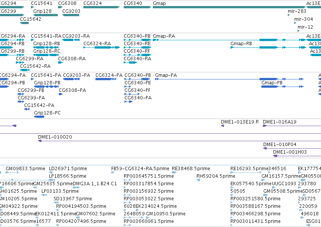This screenshot has height=227, width=321.
Task: Click the mir-12 label
Action: coord(305,27)
